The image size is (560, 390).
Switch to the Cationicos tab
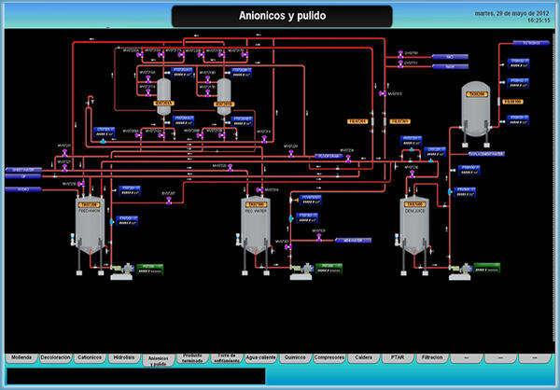pyautogui.click(x=90, y=358)
